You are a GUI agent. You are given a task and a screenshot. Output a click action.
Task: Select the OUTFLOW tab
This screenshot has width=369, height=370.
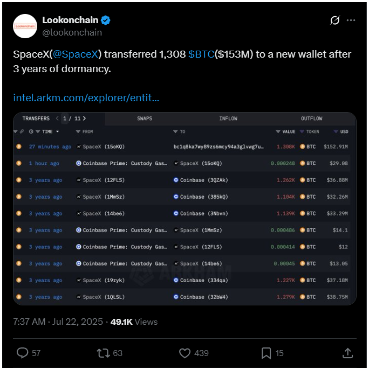pyautogui.click(x=312, y=118)
